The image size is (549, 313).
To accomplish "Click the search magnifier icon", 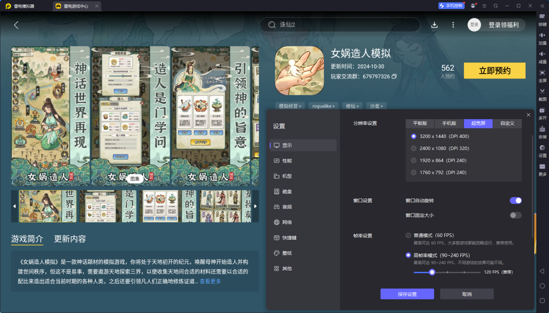I will point(272,25).
